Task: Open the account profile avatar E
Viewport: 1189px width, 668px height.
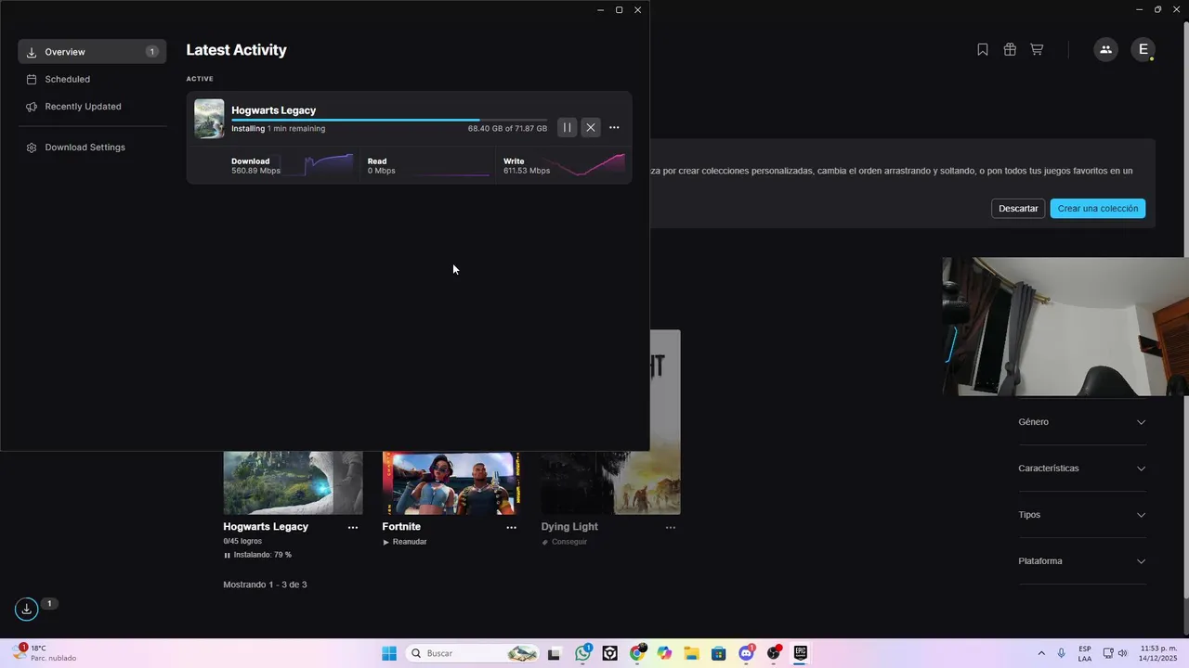Action: pos(1143,50)
